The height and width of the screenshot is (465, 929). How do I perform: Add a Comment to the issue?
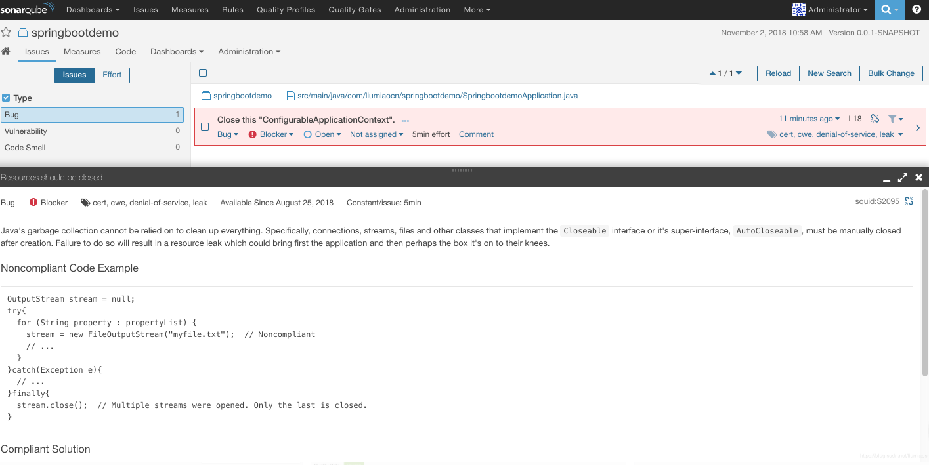476,134
